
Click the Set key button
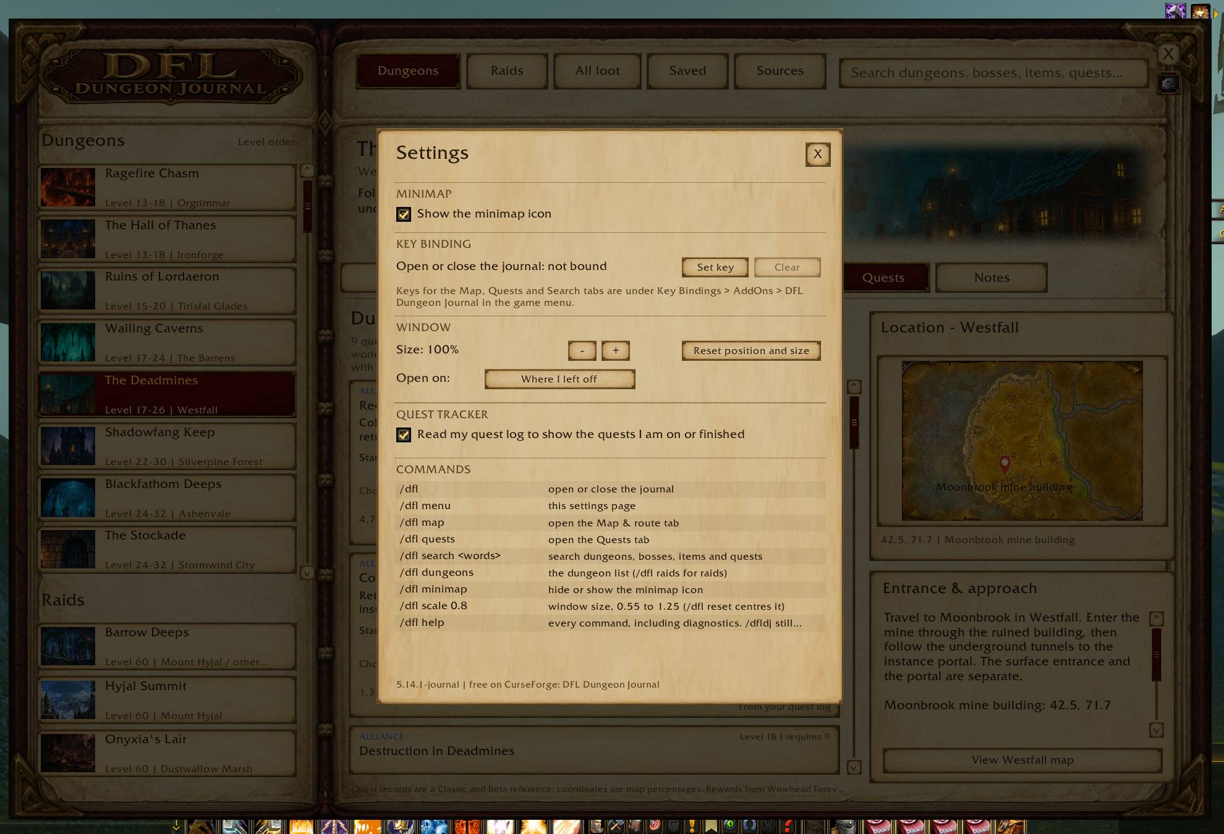click(715, 267)
